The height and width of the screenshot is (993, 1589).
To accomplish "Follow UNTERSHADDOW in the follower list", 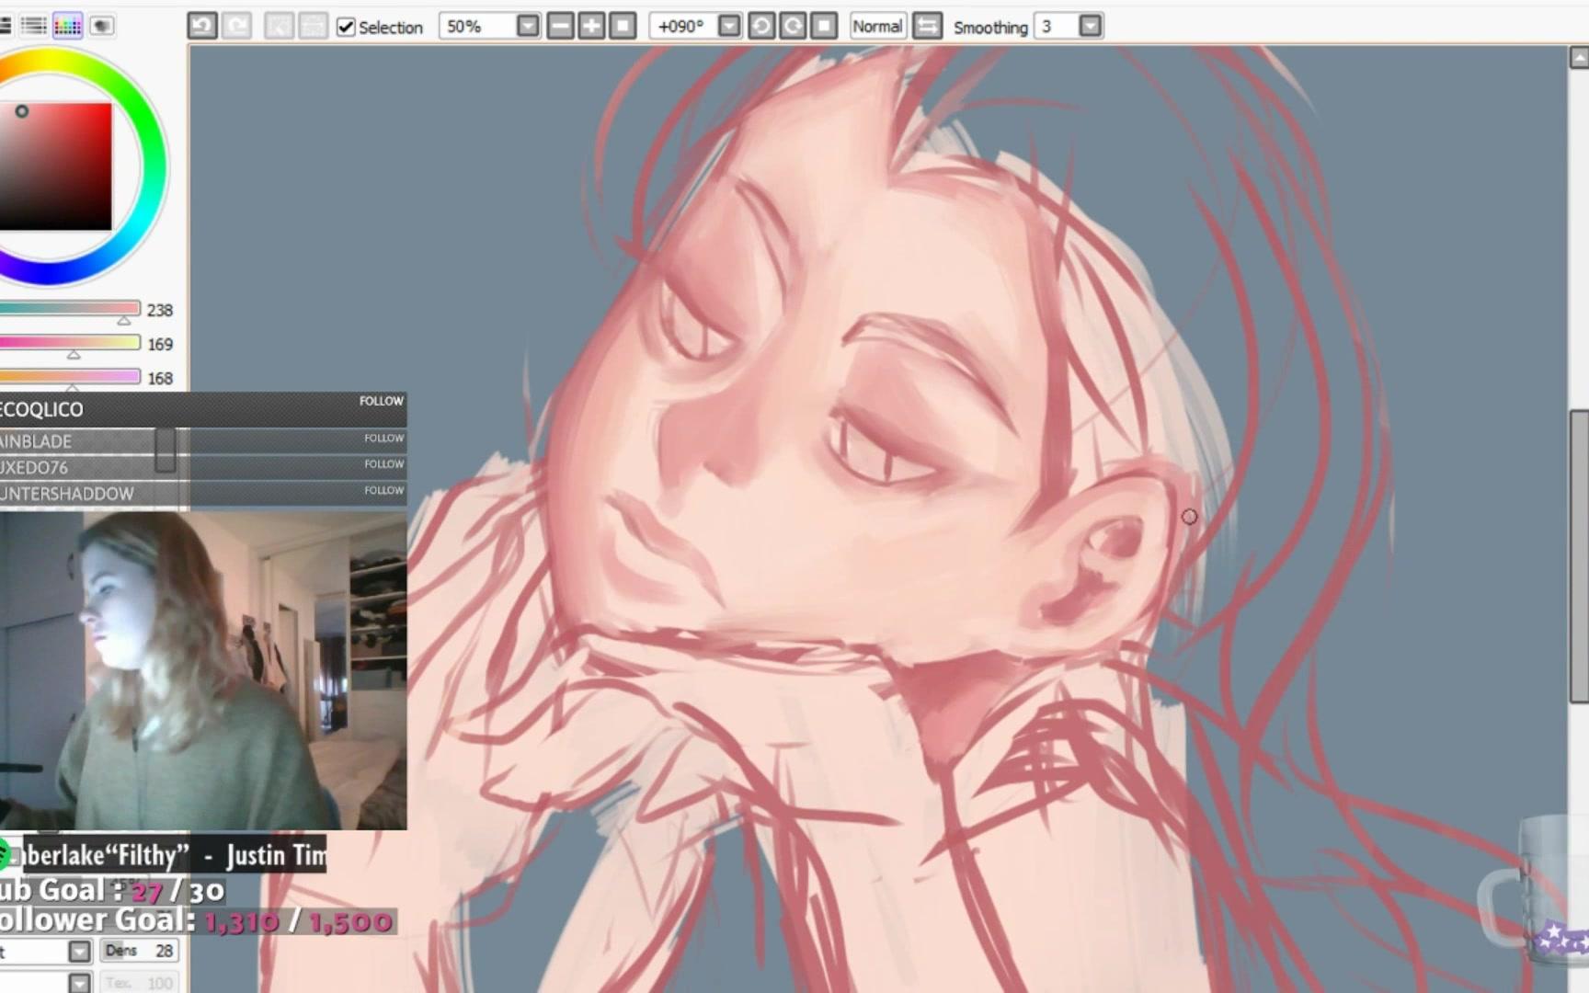I will point(383,490).
